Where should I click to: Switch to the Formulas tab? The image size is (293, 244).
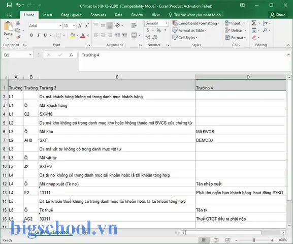(x=98, y=15)
